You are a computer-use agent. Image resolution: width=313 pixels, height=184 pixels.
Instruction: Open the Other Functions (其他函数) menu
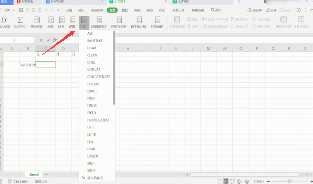(x=158, y=22)
